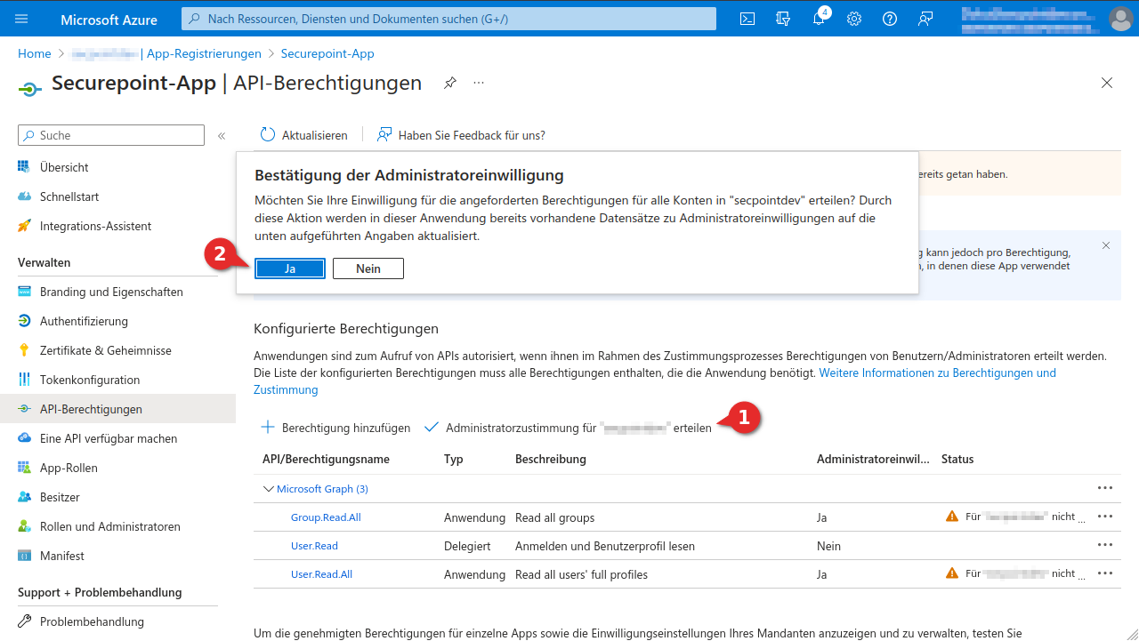
Task: Click the 'Delegiert' type cell
Action: (467, 546)
